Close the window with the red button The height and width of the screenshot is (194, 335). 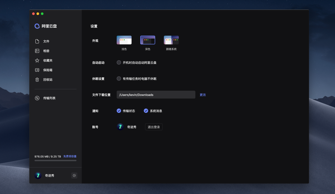(33, 14)
